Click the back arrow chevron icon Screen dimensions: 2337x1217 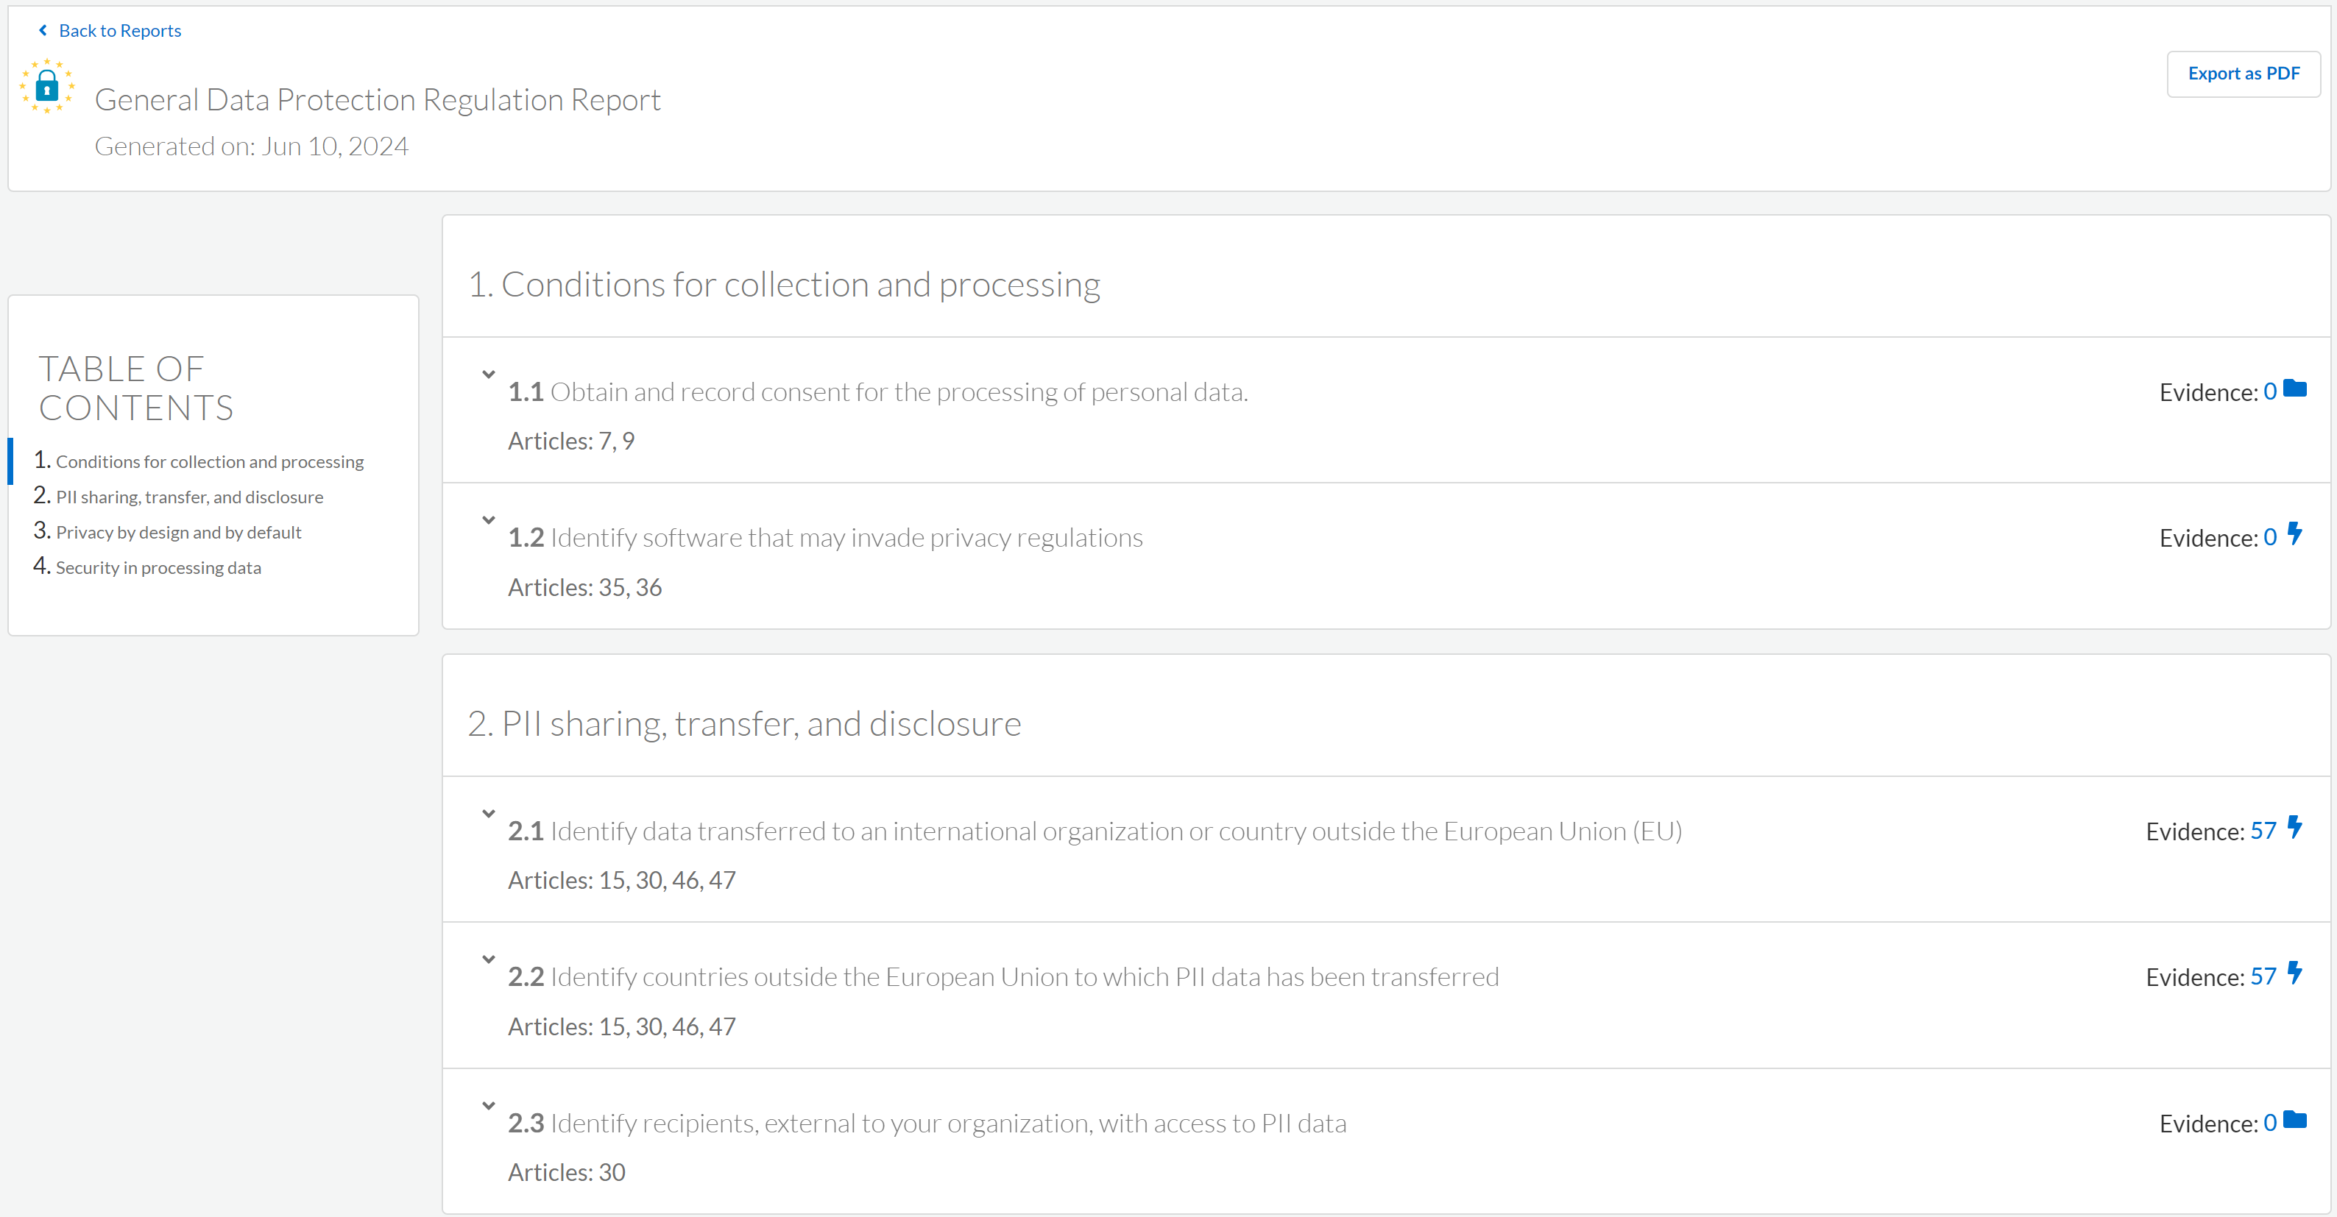click(43, 31)
